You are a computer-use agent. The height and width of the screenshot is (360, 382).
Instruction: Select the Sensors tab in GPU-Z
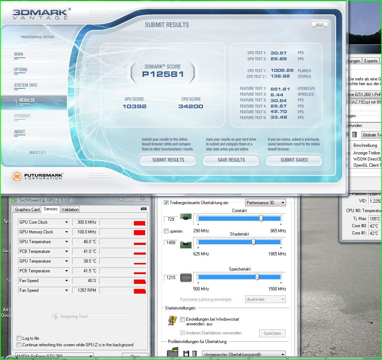[51, 209]
